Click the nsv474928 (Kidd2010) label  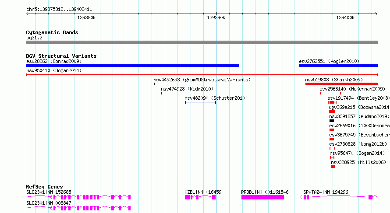pyautogui.click(x=187, y=89)
